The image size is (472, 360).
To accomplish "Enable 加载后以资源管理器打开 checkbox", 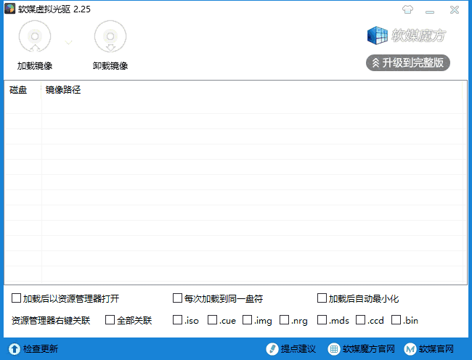I will (16, 298).
